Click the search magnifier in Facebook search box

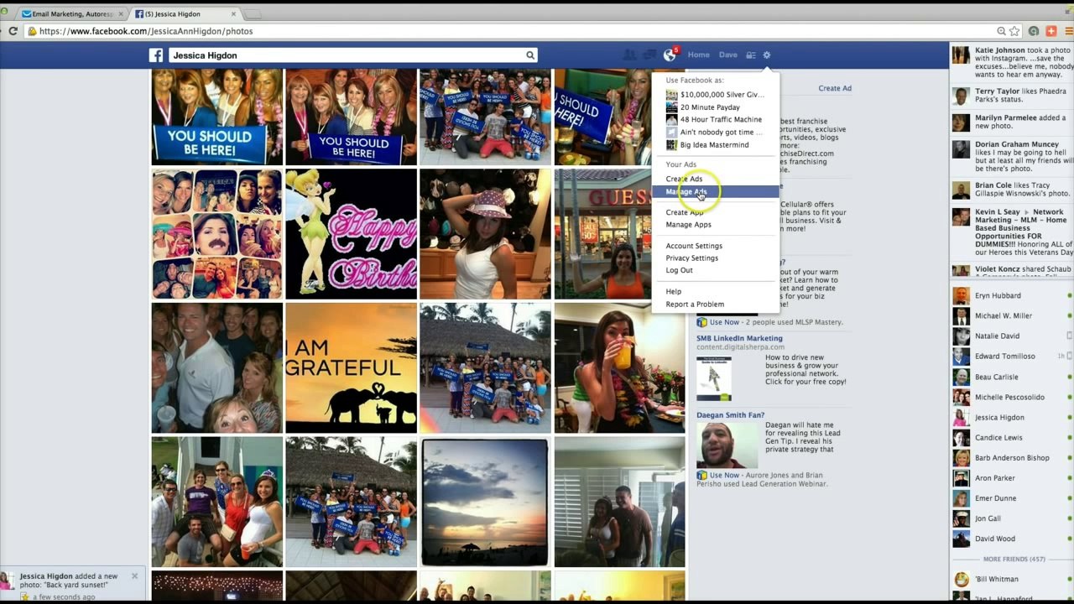click(x=530, y=55)
